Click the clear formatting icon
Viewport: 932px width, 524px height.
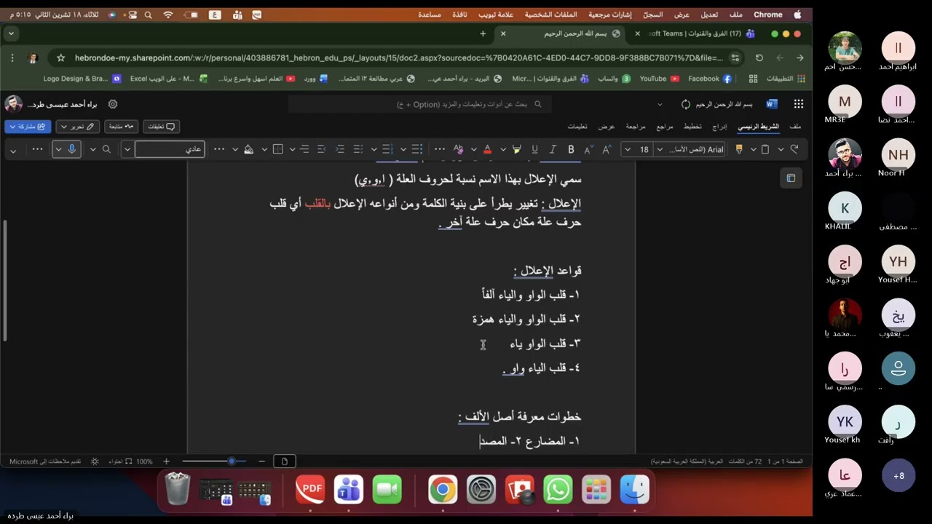click(458, 149)
